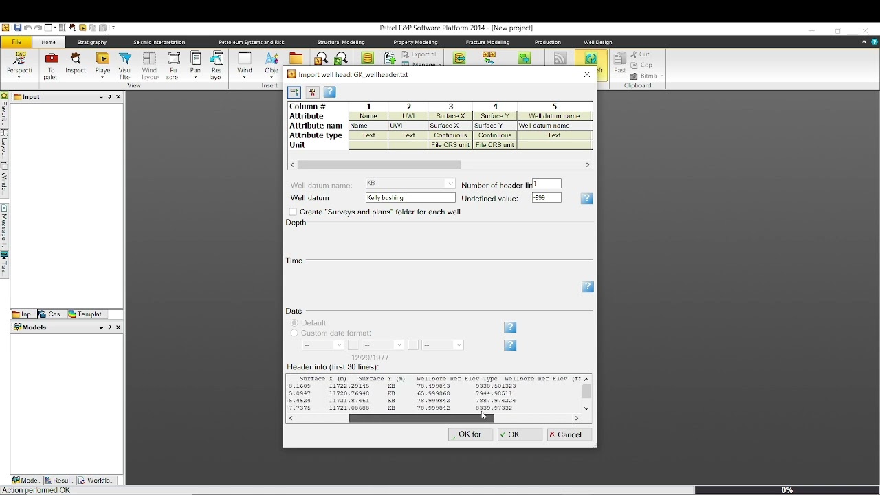
Task: Click the header info vertical scrollbar thumb
Action: point(586,391)
